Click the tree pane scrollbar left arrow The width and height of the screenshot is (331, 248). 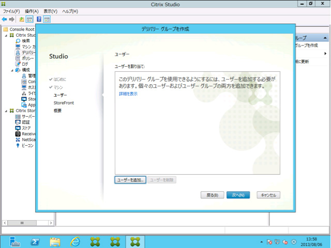(x=5, y=223)
